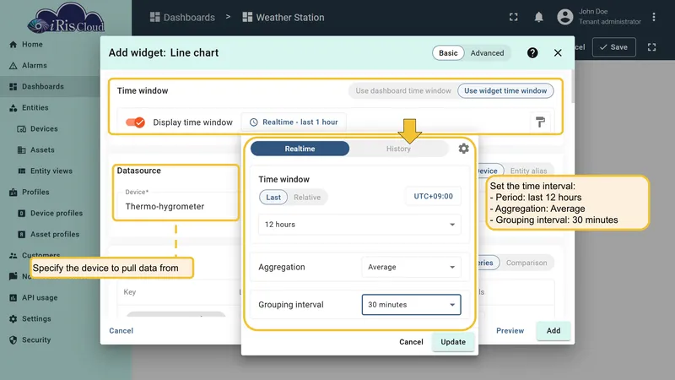Click the Preview link

(510, 330)
